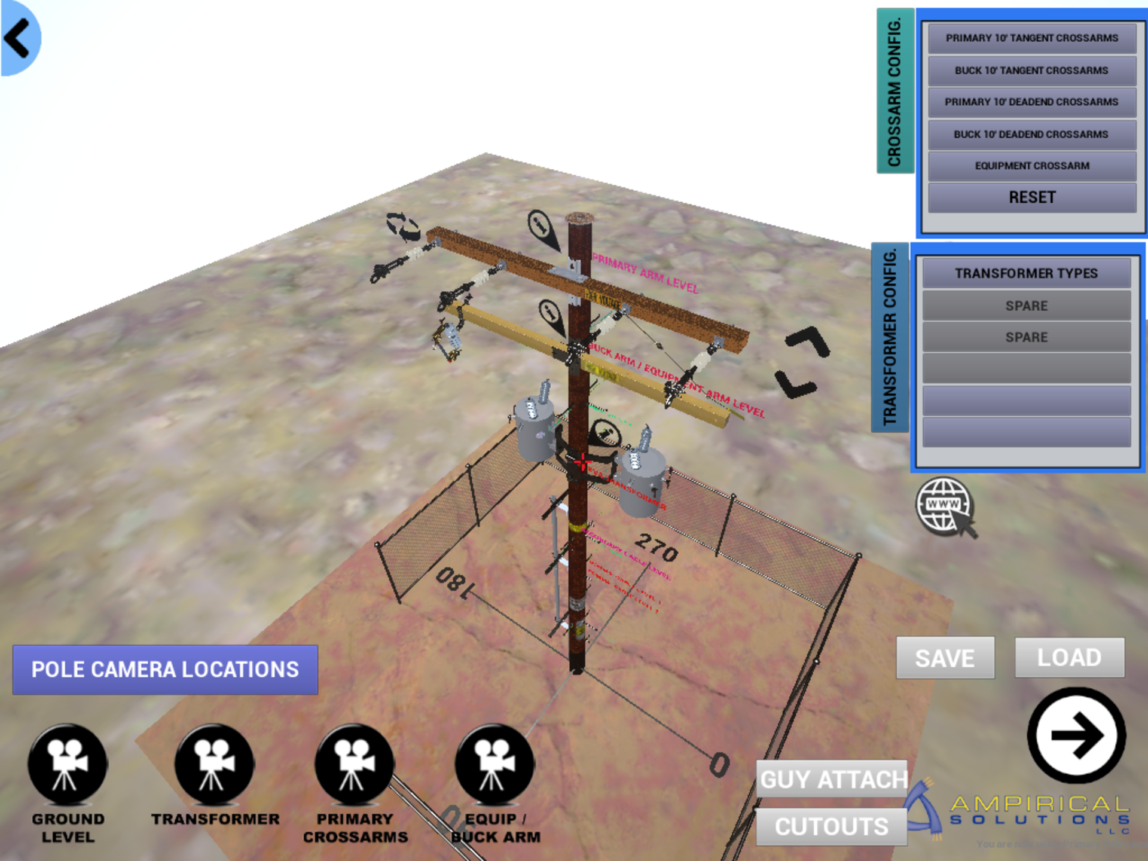Click the next arrow circle icon

1076,735
